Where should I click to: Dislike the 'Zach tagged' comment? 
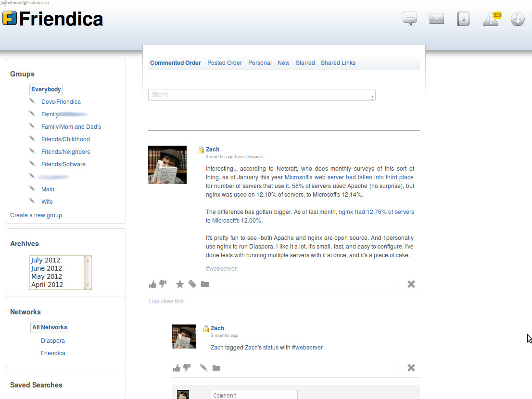pyautogui.click(x=187, y=368)
